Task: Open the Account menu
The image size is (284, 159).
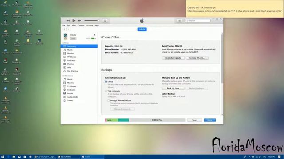Action: [x=90, y=26]
